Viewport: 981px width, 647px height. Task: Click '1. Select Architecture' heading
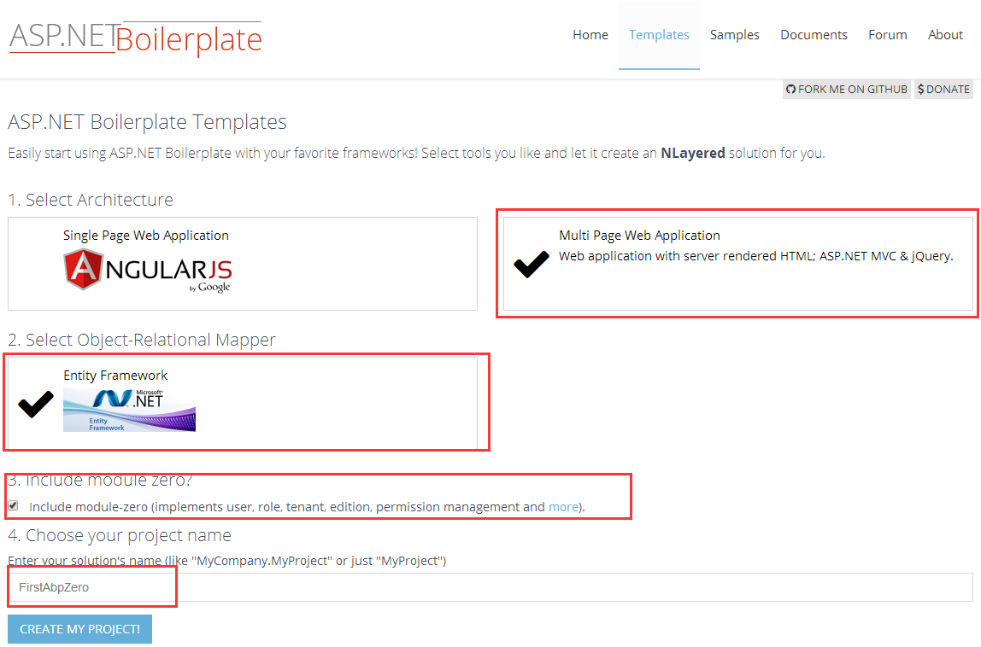pyautogui.click(x=91, y=200)
